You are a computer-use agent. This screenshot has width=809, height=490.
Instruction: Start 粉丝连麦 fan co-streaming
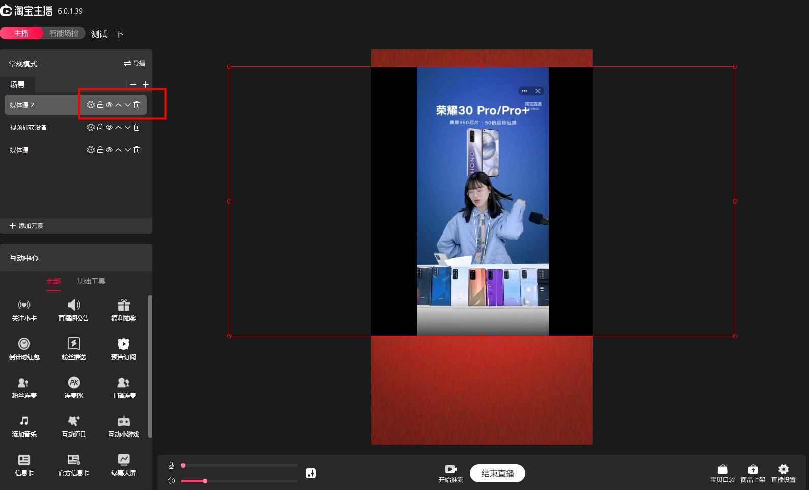click(x=24, y=388)
